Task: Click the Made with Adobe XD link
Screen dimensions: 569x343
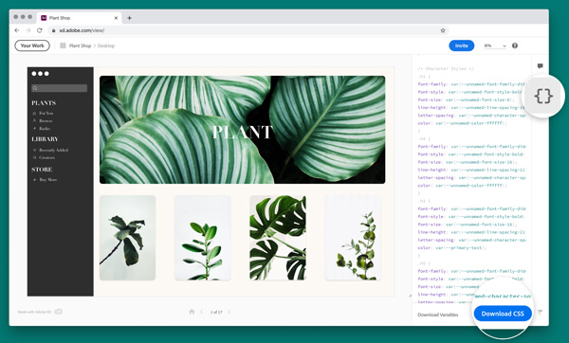Action: (x=40, y=312)
